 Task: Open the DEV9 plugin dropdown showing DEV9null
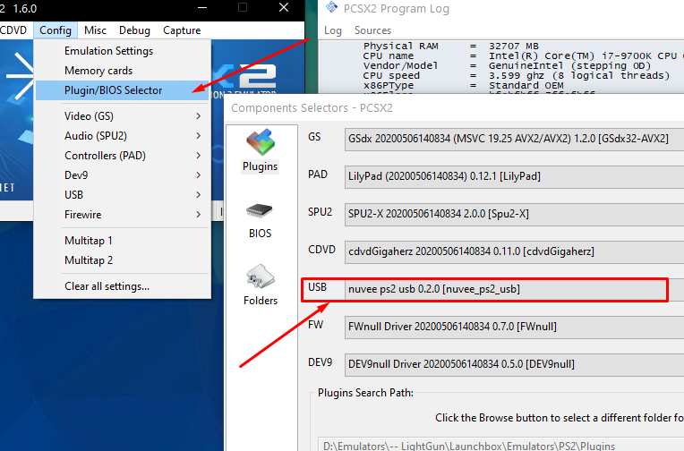click(x=514, y=364)
